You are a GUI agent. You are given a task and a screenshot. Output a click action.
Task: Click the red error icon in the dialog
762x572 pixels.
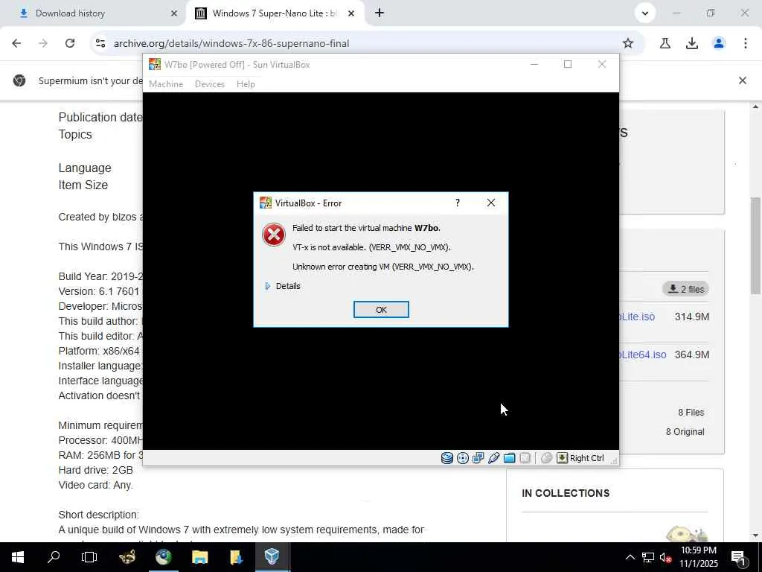click(274, 235)
